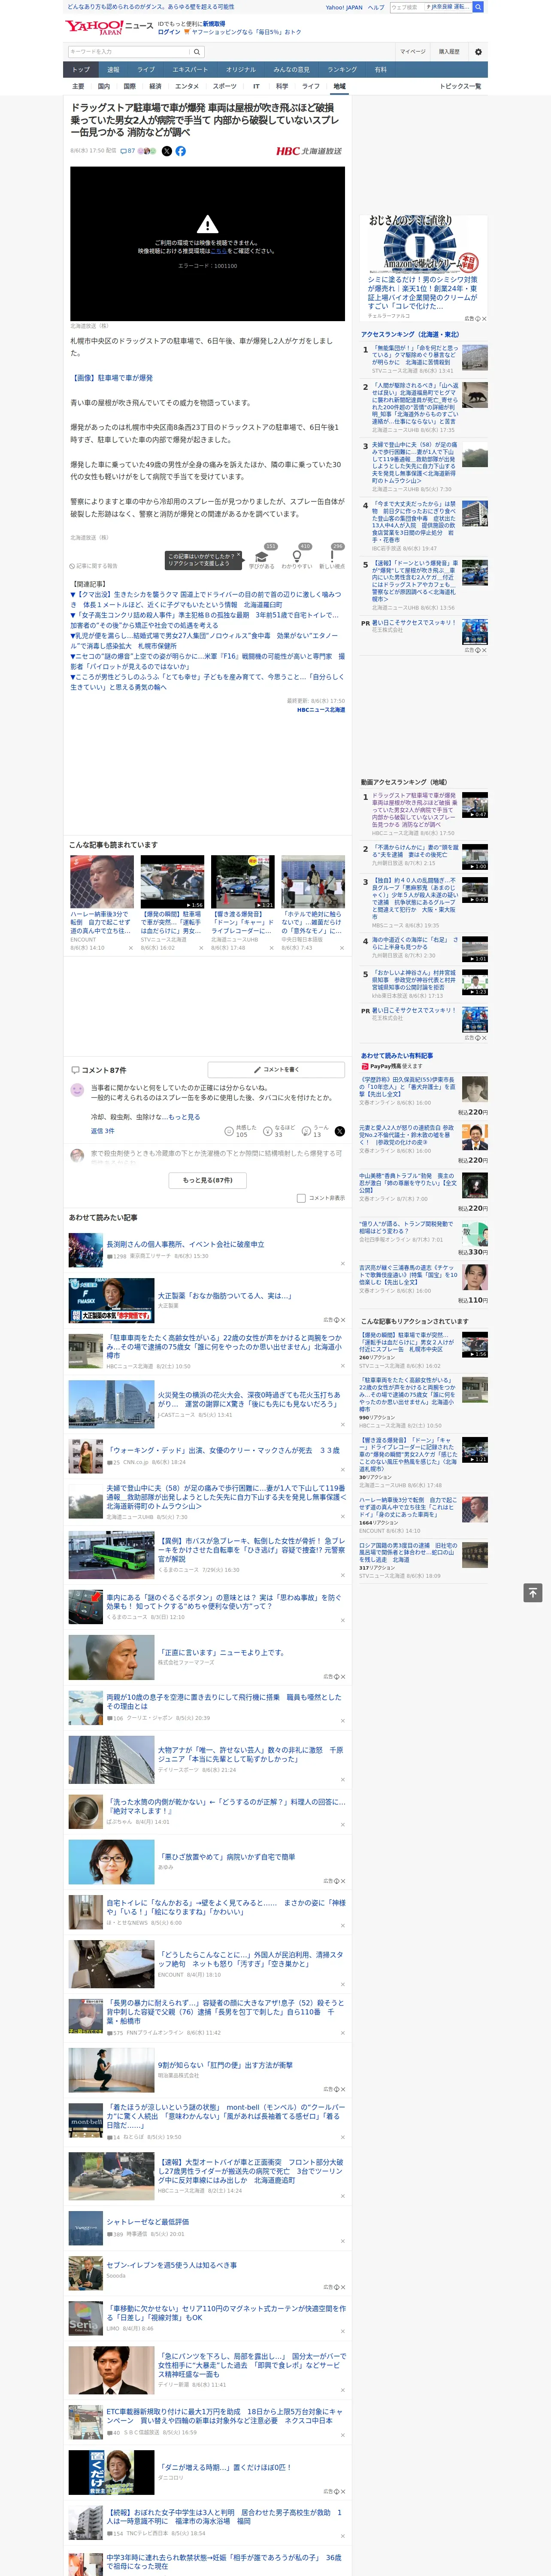Open the オリジナル tab
Screen dimensions: 551x2576
point(241,69)
